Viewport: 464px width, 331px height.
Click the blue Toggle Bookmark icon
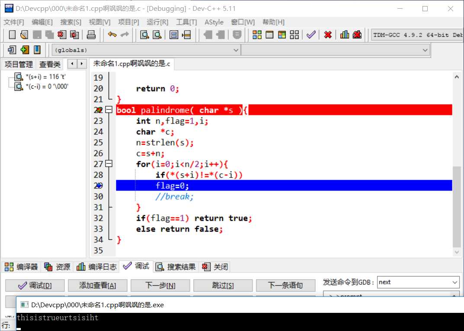37,50
